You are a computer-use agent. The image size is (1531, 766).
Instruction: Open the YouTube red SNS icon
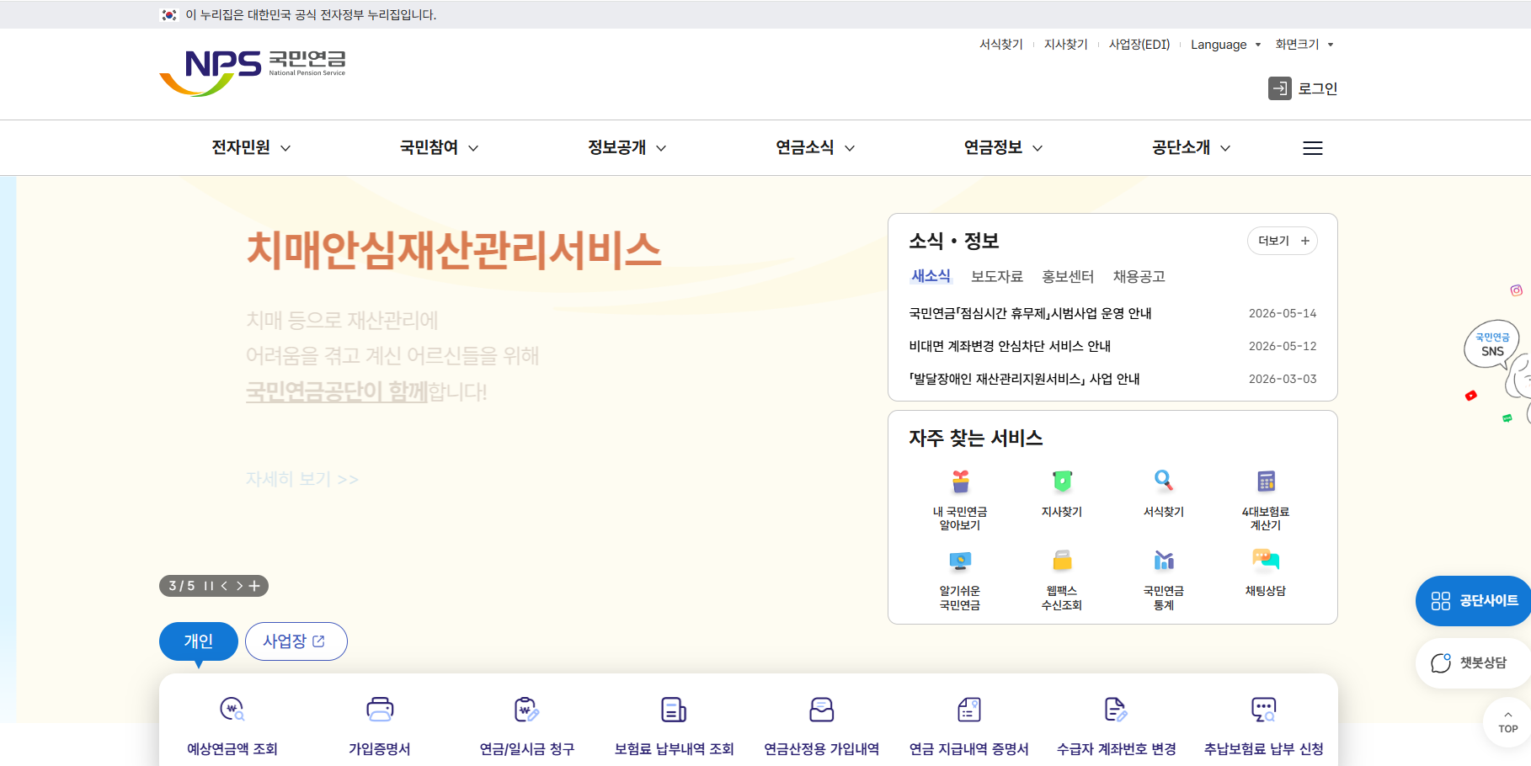pyautogui.click(x=1471, y=396)
